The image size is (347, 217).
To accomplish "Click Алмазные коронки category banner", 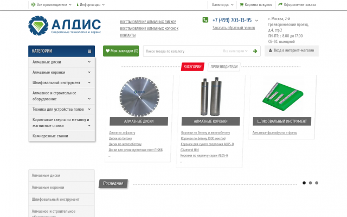I will pyautogui.click(x=211, y=122).
